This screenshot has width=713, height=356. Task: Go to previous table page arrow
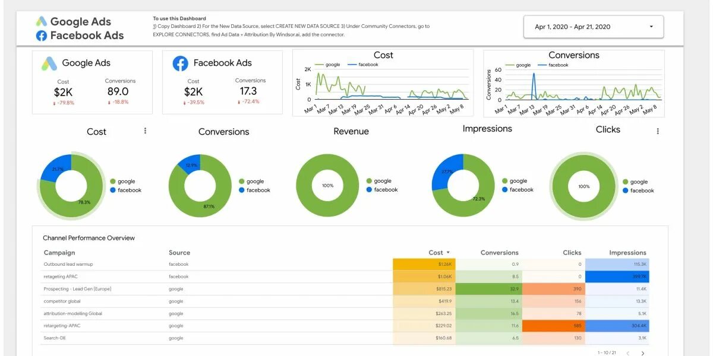point(628,353)
